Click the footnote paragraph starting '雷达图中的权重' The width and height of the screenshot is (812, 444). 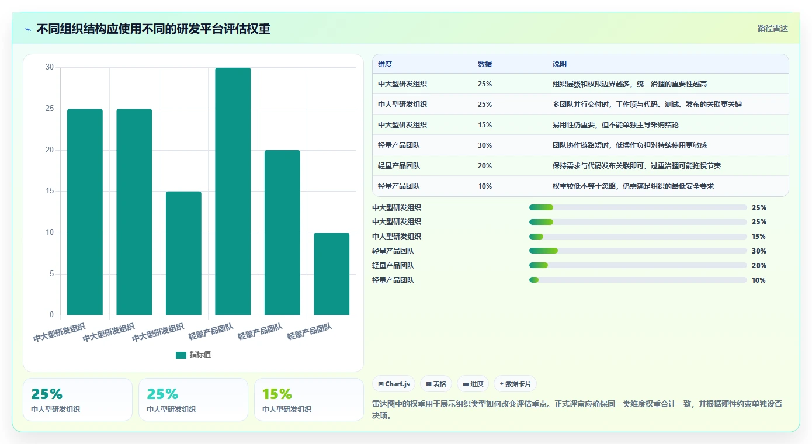pyautogui.click(x=577, y=410)
